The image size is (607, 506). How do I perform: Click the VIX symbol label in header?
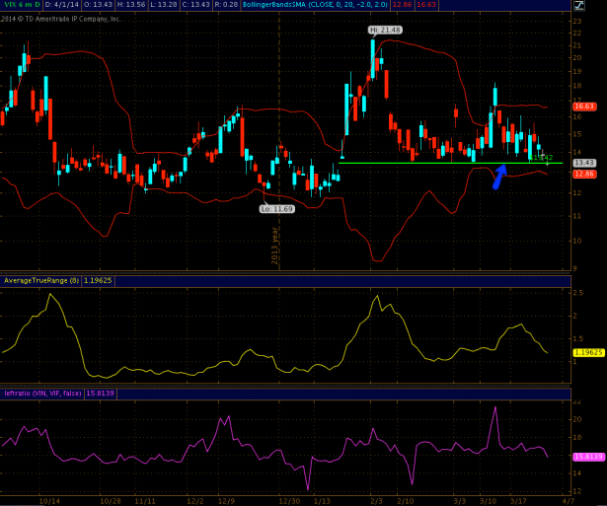(9, 5)
